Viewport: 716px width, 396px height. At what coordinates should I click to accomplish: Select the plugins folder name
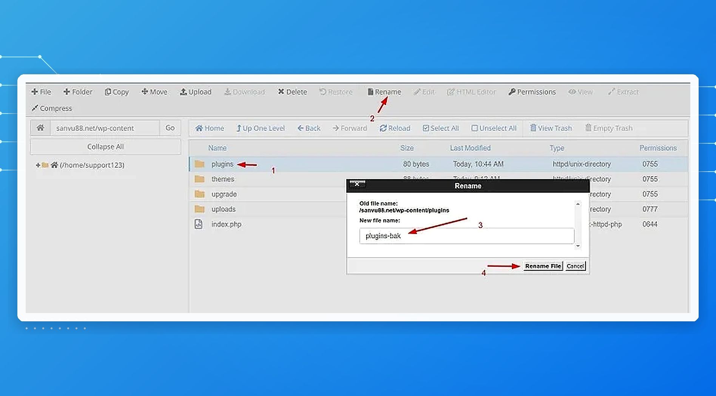[x=222, y=164]
